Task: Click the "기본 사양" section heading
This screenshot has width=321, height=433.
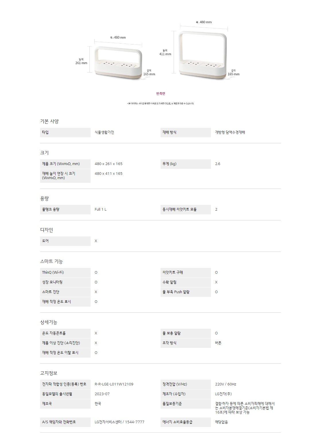Action: 49,121
